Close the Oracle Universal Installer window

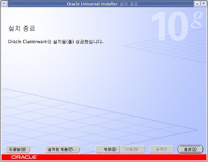(204, 4)
